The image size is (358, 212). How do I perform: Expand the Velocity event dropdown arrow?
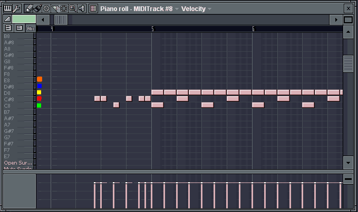click(x=209, y=9)
